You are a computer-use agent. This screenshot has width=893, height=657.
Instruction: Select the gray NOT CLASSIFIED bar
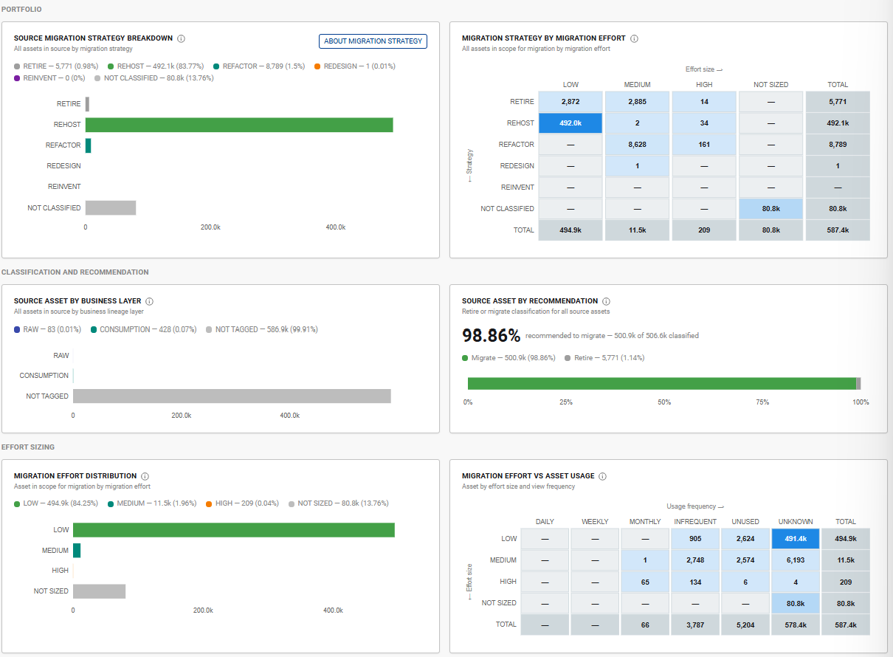(111, 208)
